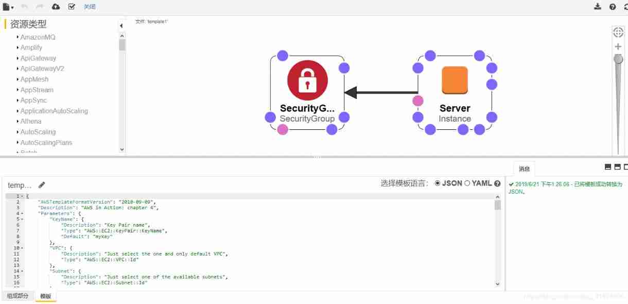Click the download icon in top toolbar

click(598, 7)
